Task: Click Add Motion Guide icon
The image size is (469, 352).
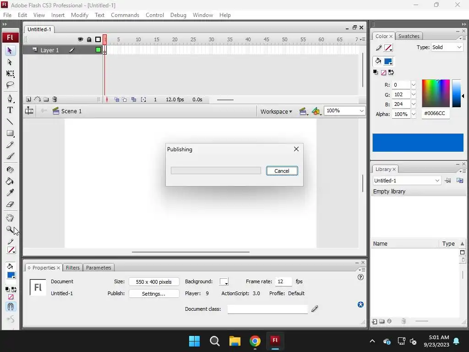Action: 37,99
